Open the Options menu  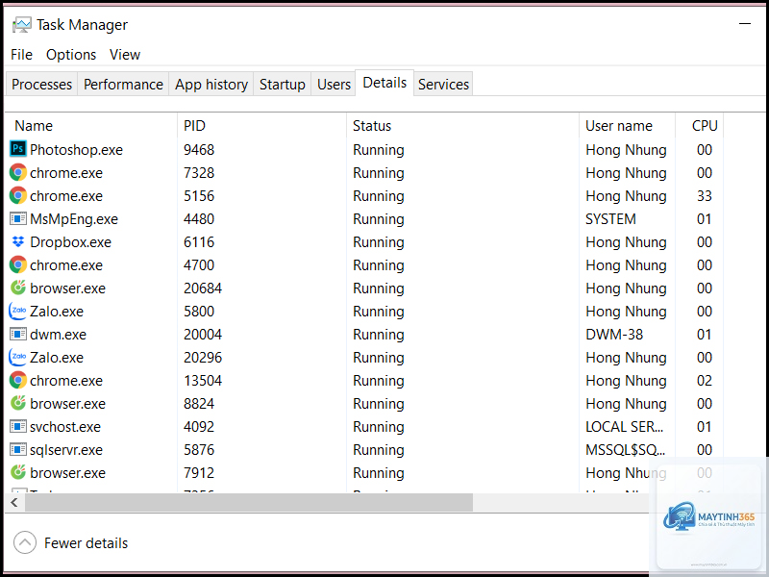point(71,55)
